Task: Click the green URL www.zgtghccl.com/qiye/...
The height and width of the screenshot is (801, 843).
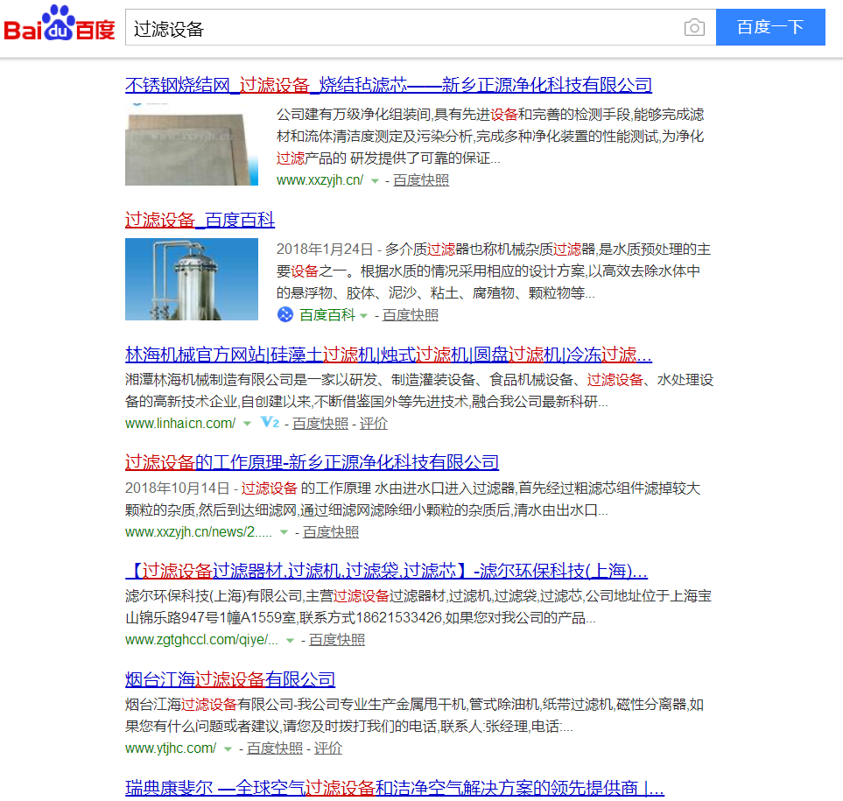Action: pos(201,640)
